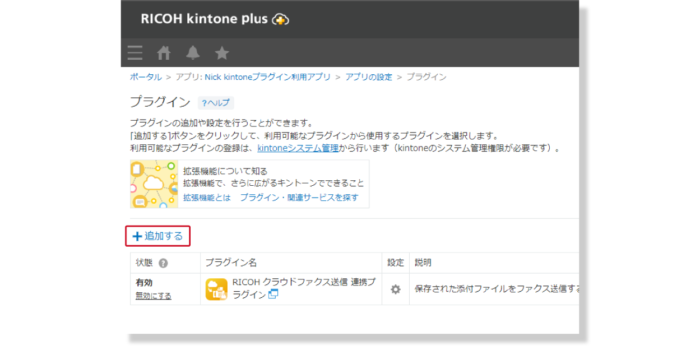Viewport: 700px width, 350px height.
Task: Open the ?ヘルプ link
Action: point(215,103)
